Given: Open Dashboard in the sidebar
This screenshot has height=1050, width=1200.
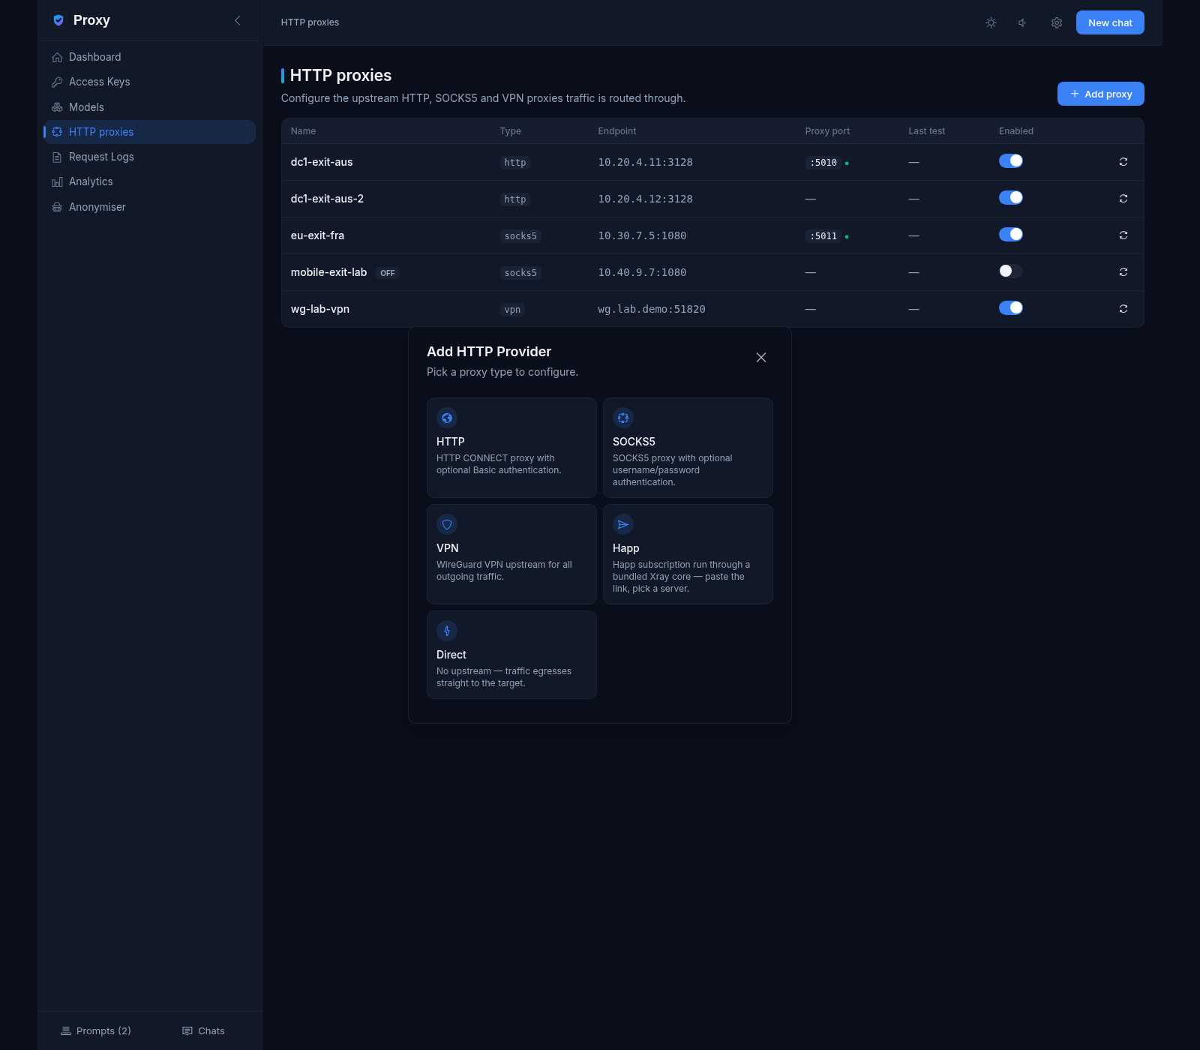Looking at the screenshot, I should [150, 57].
